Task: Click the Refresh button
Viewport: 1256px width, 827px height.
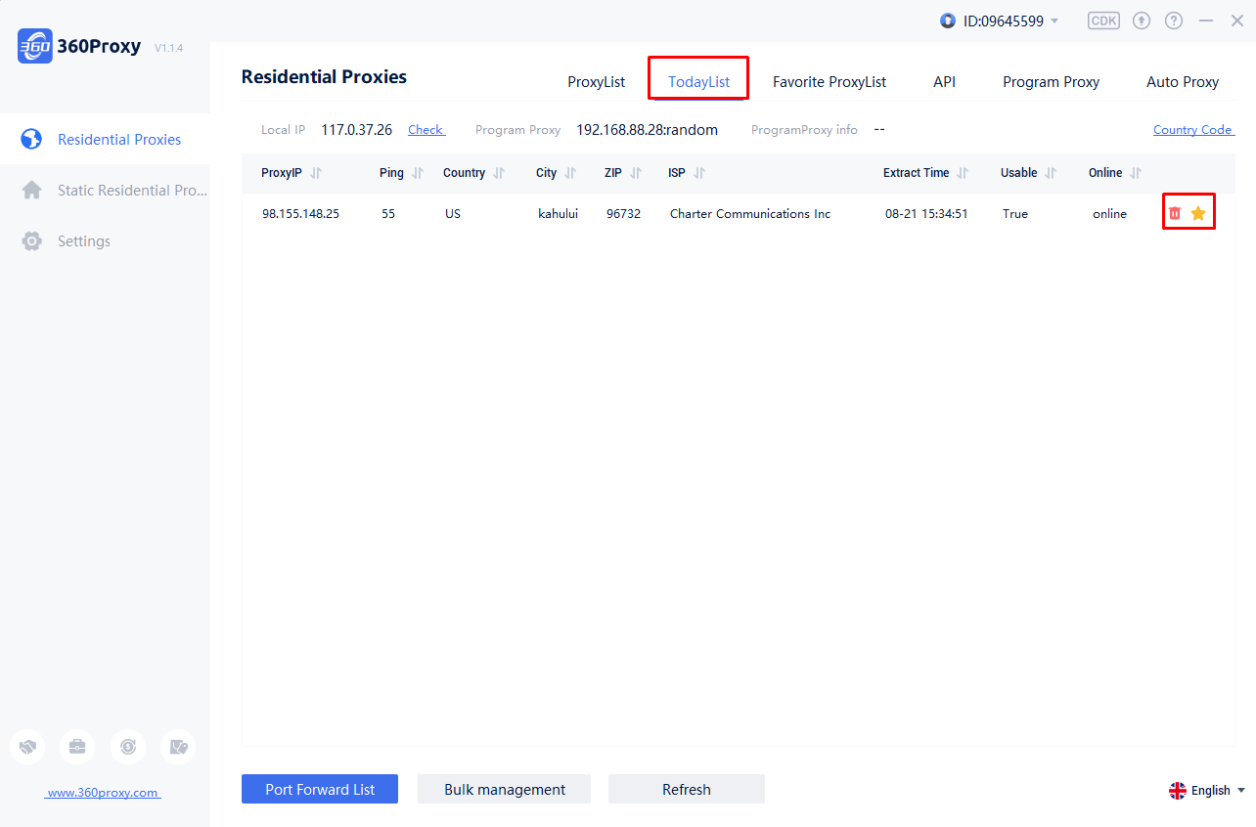Action: coord(687,789)
